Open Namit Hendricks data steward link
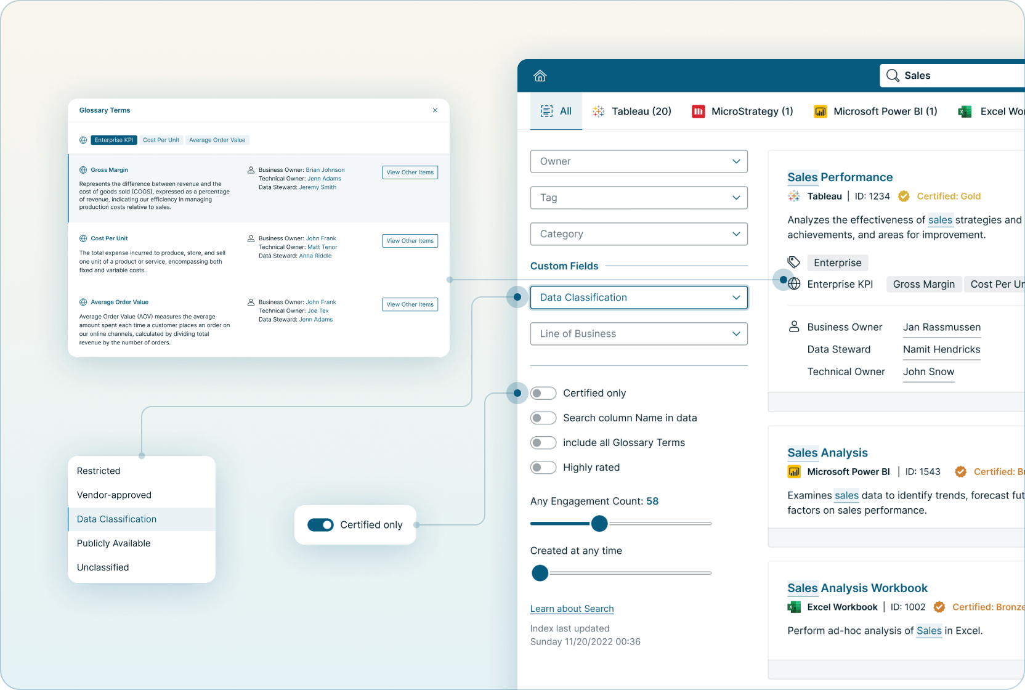 click(942, 349)
